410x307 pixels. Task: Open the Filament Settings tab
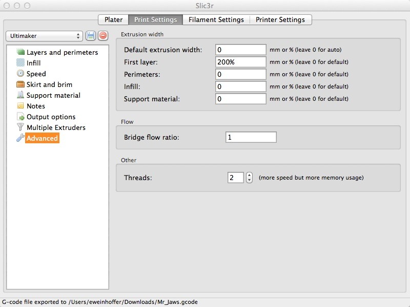[216, 19]
